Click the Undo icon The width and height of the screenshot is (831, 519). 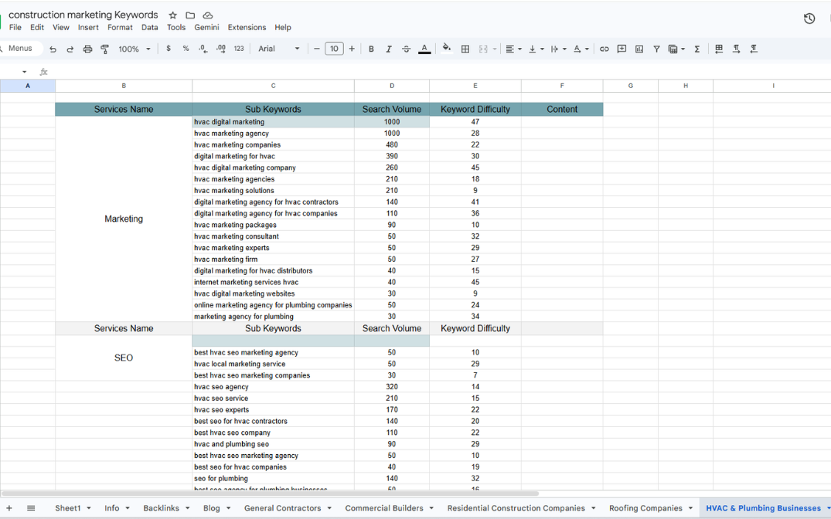coord(53,49)
